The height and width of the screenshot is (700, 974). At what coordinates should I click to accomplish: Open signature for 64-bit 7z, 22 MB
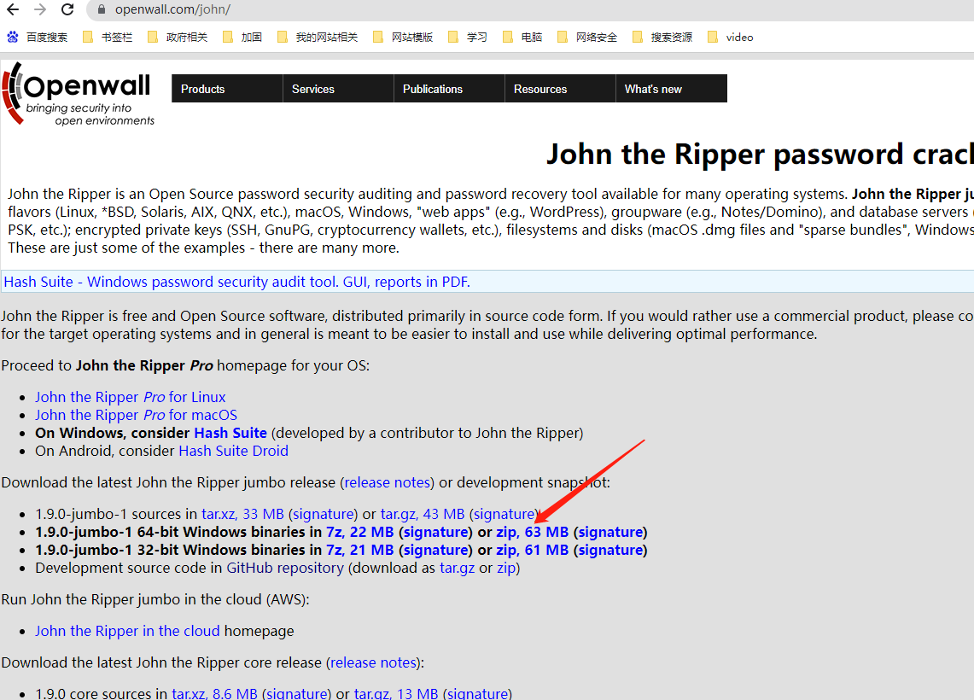(436, 533)
